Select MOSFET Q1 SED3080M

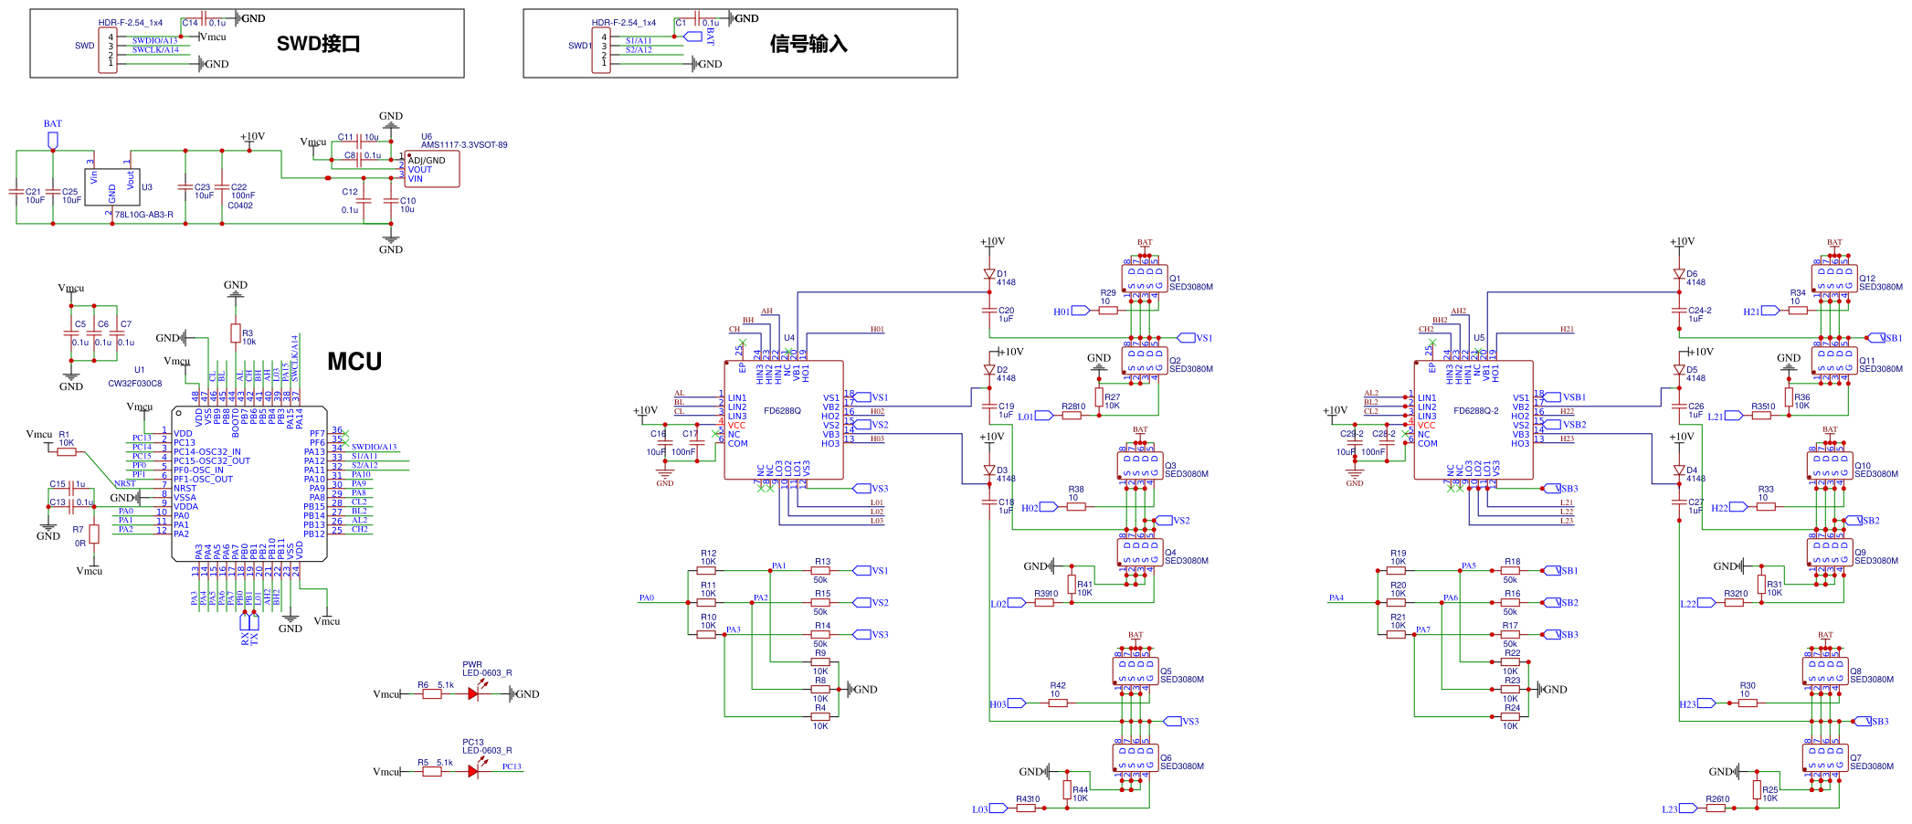click(1146, 279)
